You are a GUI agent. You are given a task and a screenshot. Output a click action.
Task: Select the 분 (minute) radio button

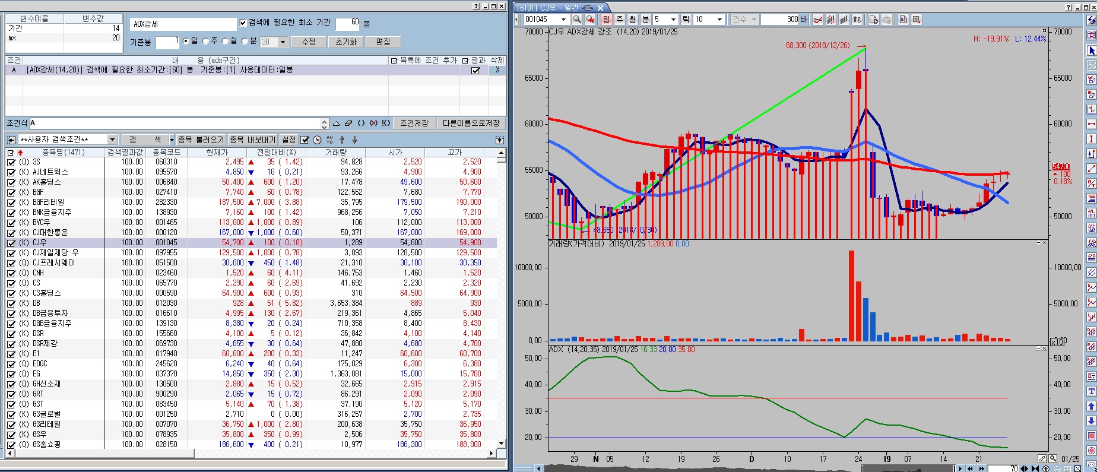(x=245, y=41)
